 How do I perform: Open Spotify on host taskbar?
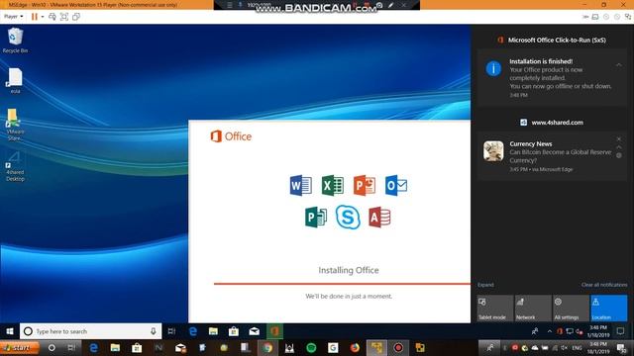[x=311, y=347]
